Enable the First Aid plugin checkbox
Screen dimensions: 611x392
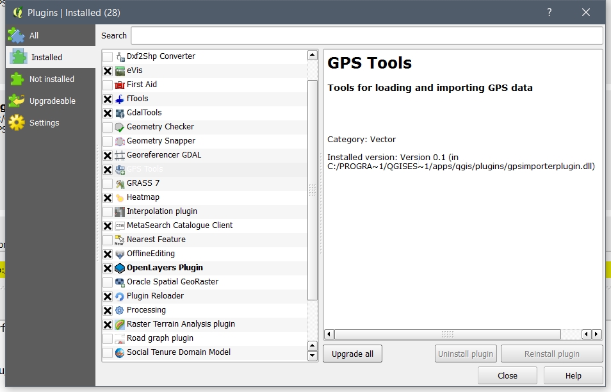point(108,85)
